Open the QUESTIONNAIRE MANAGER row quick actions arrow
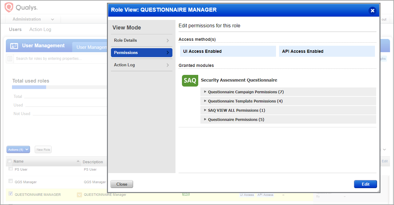394x205 pixels. pyautogui.click(x=79, y=195)
